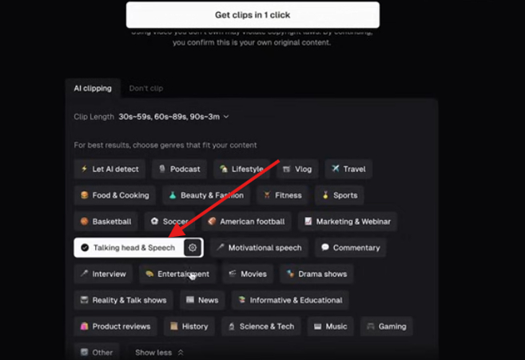
Task: Select the Sports genre chip
Action: pyautogui.click(x=339, y=195)
